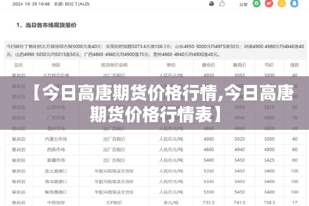The width and height of the screenshot is (309, 206).
Task: Click the 最高价 column header
Action: (x=239, y=65)
